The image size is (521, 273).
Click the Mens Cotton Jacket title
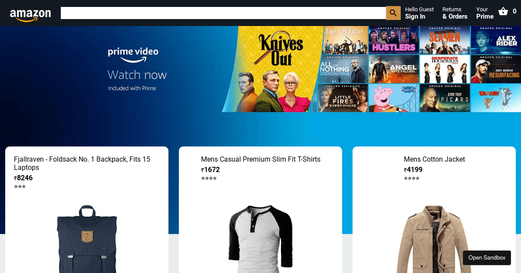click(x=434, y=159)
